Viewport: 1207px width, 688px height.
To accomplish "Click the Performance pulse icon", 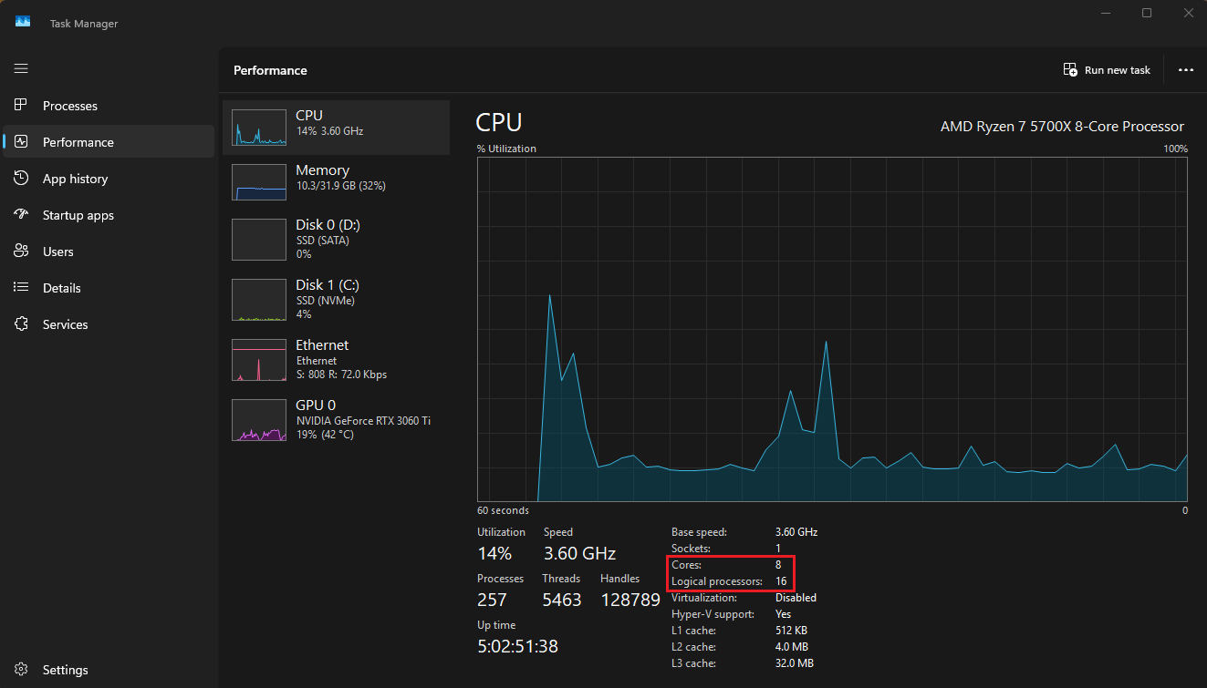I will point(21,142).
